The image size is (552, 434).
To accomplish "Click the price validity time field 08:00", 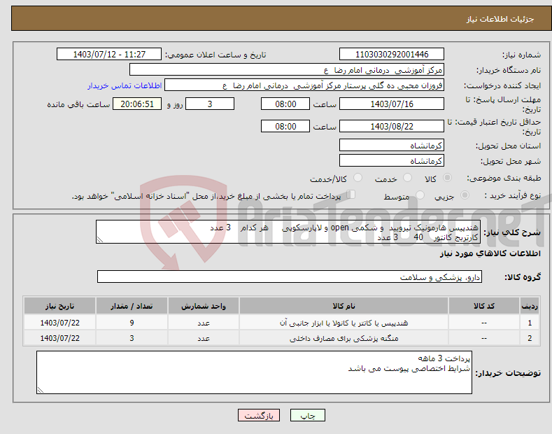I will point(285,126).
